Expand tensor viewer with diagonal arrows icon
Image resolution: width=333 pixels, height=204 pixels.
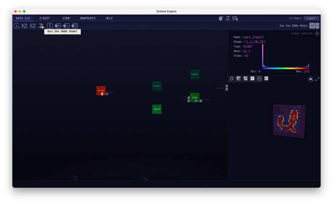(x=317, y=79)
